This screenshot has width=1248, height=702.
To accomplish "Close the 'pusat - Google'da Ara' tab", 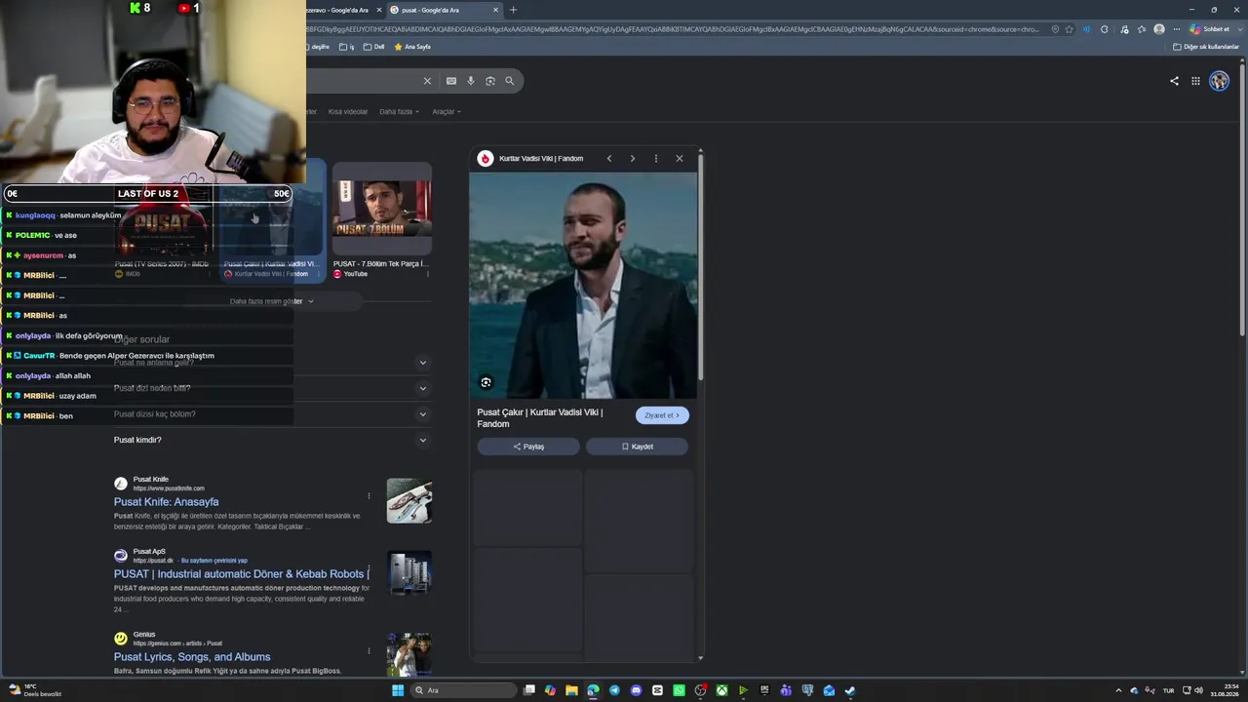I will (495, 10).
